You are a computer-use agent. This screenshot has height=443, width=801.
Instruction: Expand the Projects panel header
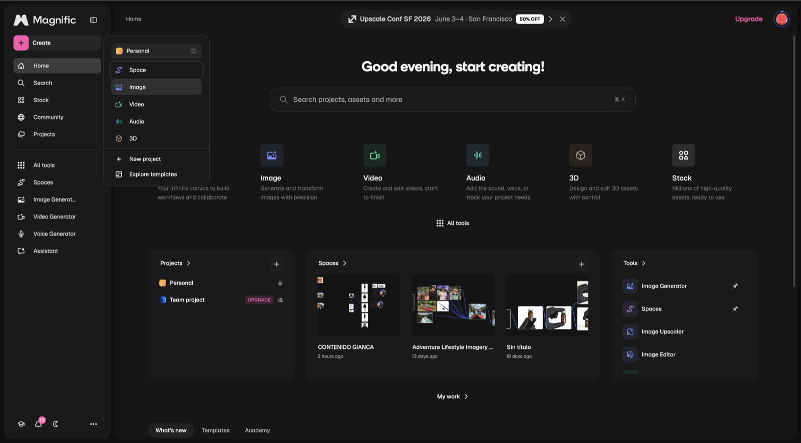[175, 263]
